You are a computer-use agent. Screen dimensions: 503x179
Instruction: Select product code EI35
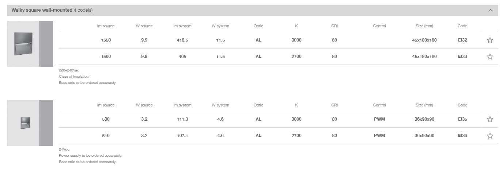(x=462, y=119)
